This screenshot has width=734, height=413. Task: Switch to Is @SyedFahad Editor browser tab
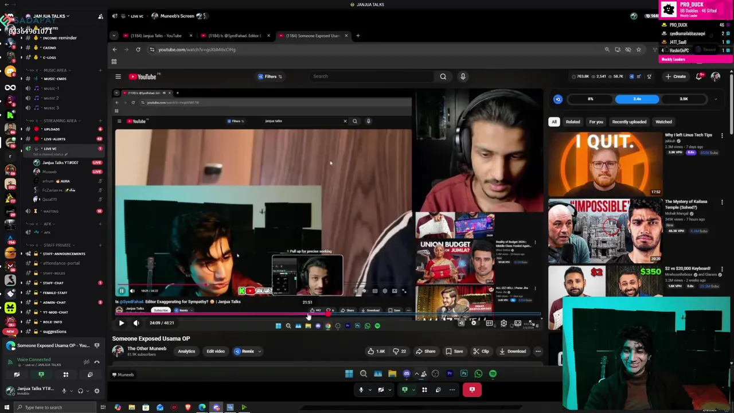[236, 36]
